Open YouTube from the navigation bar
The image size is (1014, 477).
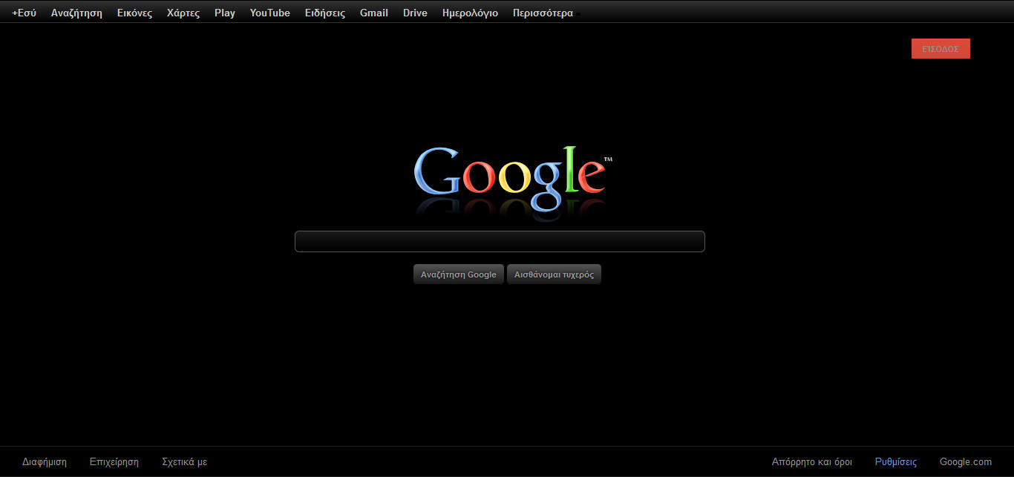[269, 12]
